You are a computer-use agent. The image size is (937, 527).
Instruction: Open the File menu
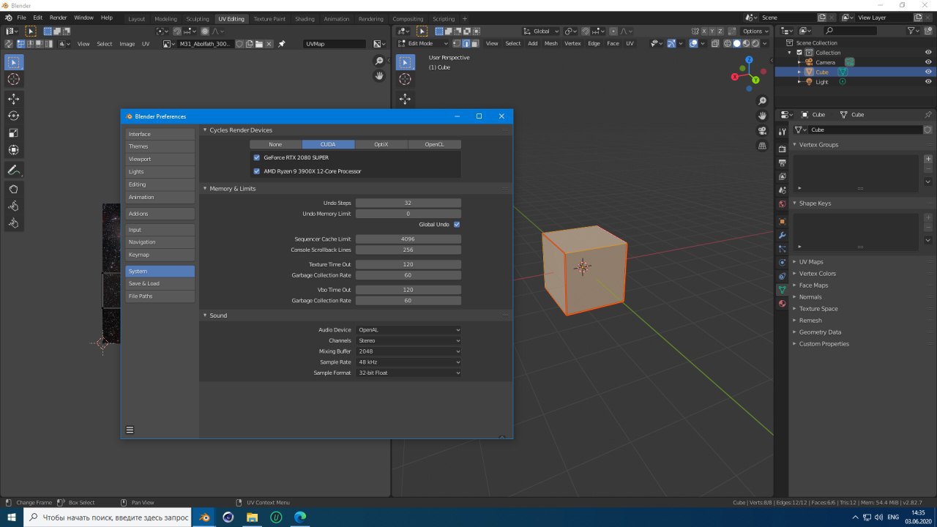21,18
